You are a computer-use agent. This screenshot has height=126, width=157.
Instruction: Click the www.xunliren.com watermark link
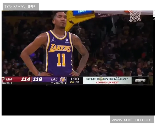click(x=131, y=120)
